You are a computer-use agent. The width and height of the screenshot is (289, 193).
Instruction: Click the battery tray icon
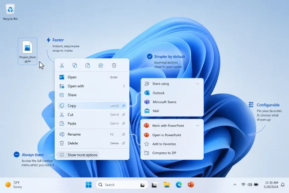[256, 184]
